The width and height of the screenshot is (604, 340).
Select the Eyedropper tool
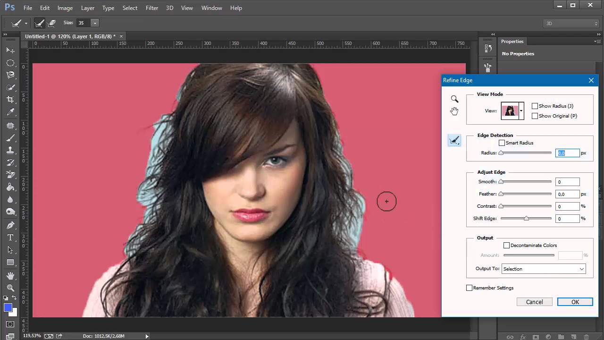pos(10,112)
